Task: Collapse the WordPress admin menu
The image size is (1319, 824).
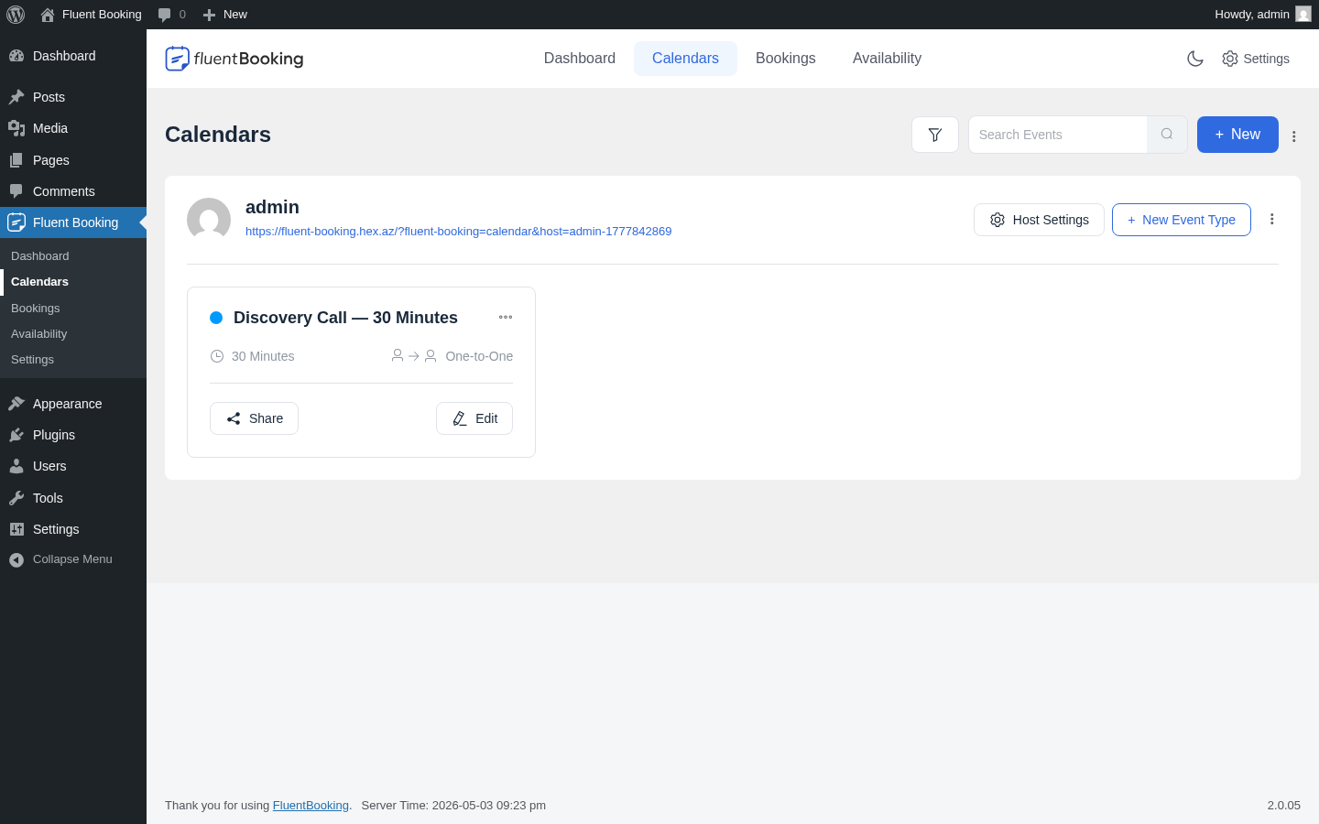Action: click(x=73, y=559)
